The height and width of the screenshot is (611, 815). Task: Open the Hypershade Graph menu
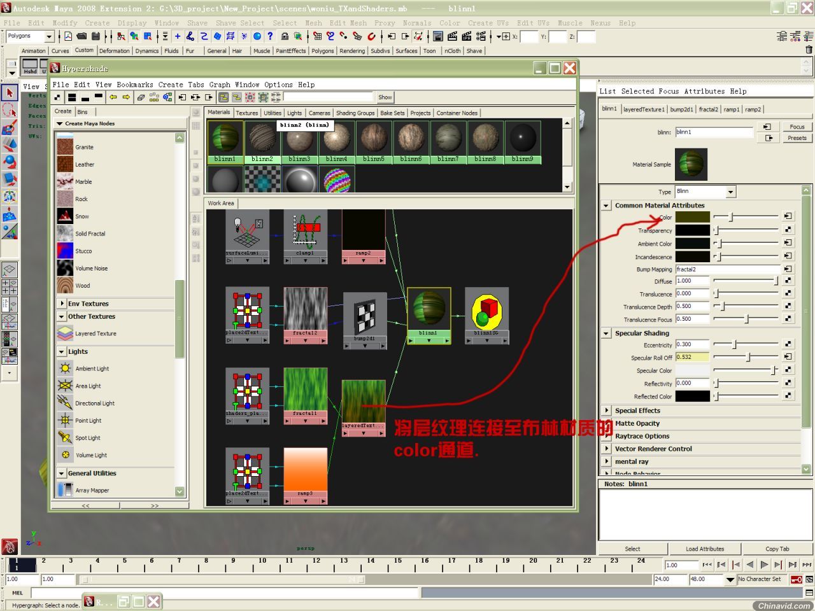click(x=220, y=84)
